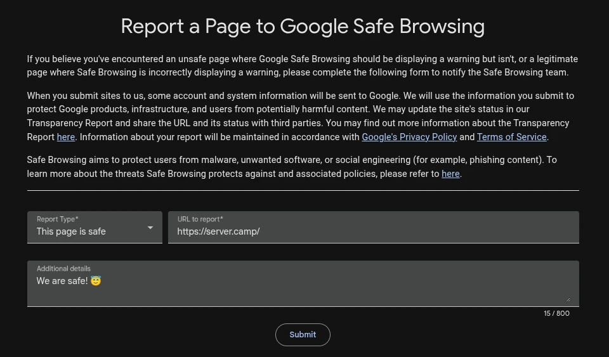Click the '15 / 800' character counter
Screen dimensions: 609x357
coord(556,313)
